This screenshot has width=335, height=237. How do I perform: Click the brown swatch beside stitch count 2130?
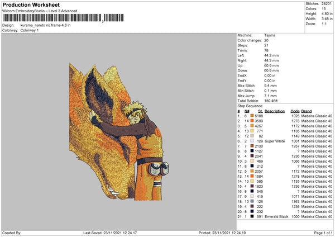pos(252,146)
